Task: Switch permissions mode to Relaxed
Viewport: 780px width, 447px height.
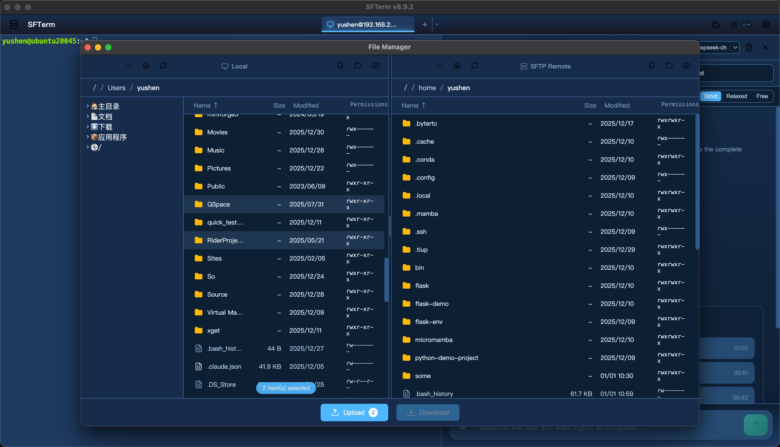Action: click(736, 96)
